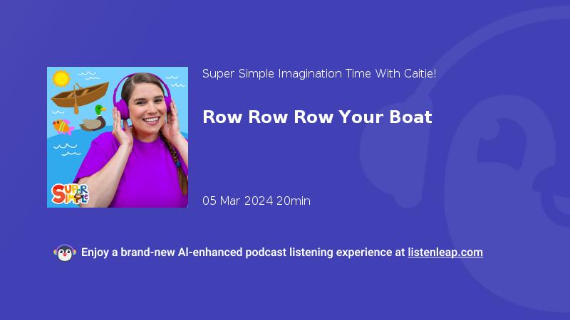Click the podcast cover artwork thumbnail
This screenshot has height=320, width=570.
coord(118,137)
